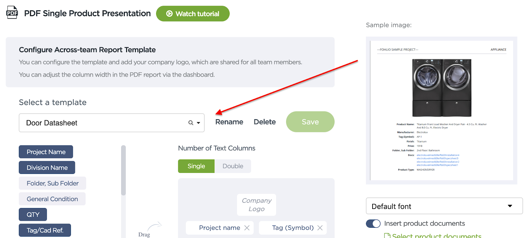Viewport: 528px width, 238px height.
Task: Select Single text column option
Action: [x=196, y=166]
